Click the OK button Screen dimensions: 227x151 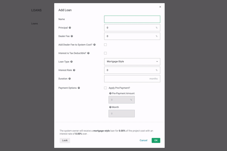156,140
